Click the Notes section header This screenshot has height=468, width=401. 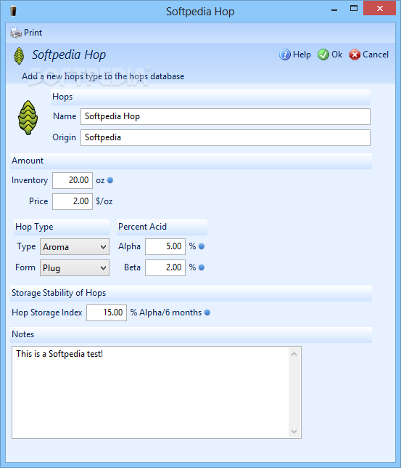tap(191, 334)
